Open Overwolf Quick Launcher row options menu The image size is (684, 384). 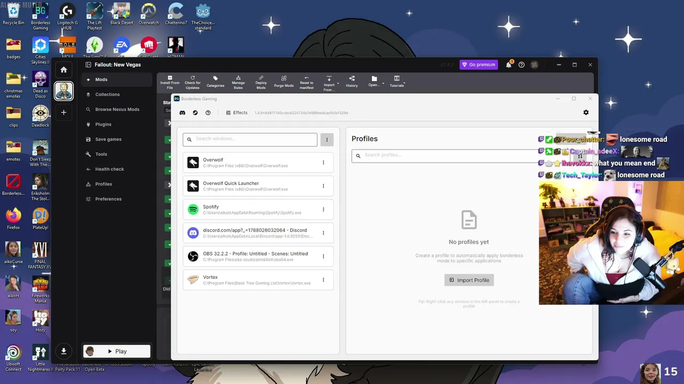coord(323,186)
